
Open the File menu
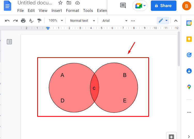coord(20,11)
